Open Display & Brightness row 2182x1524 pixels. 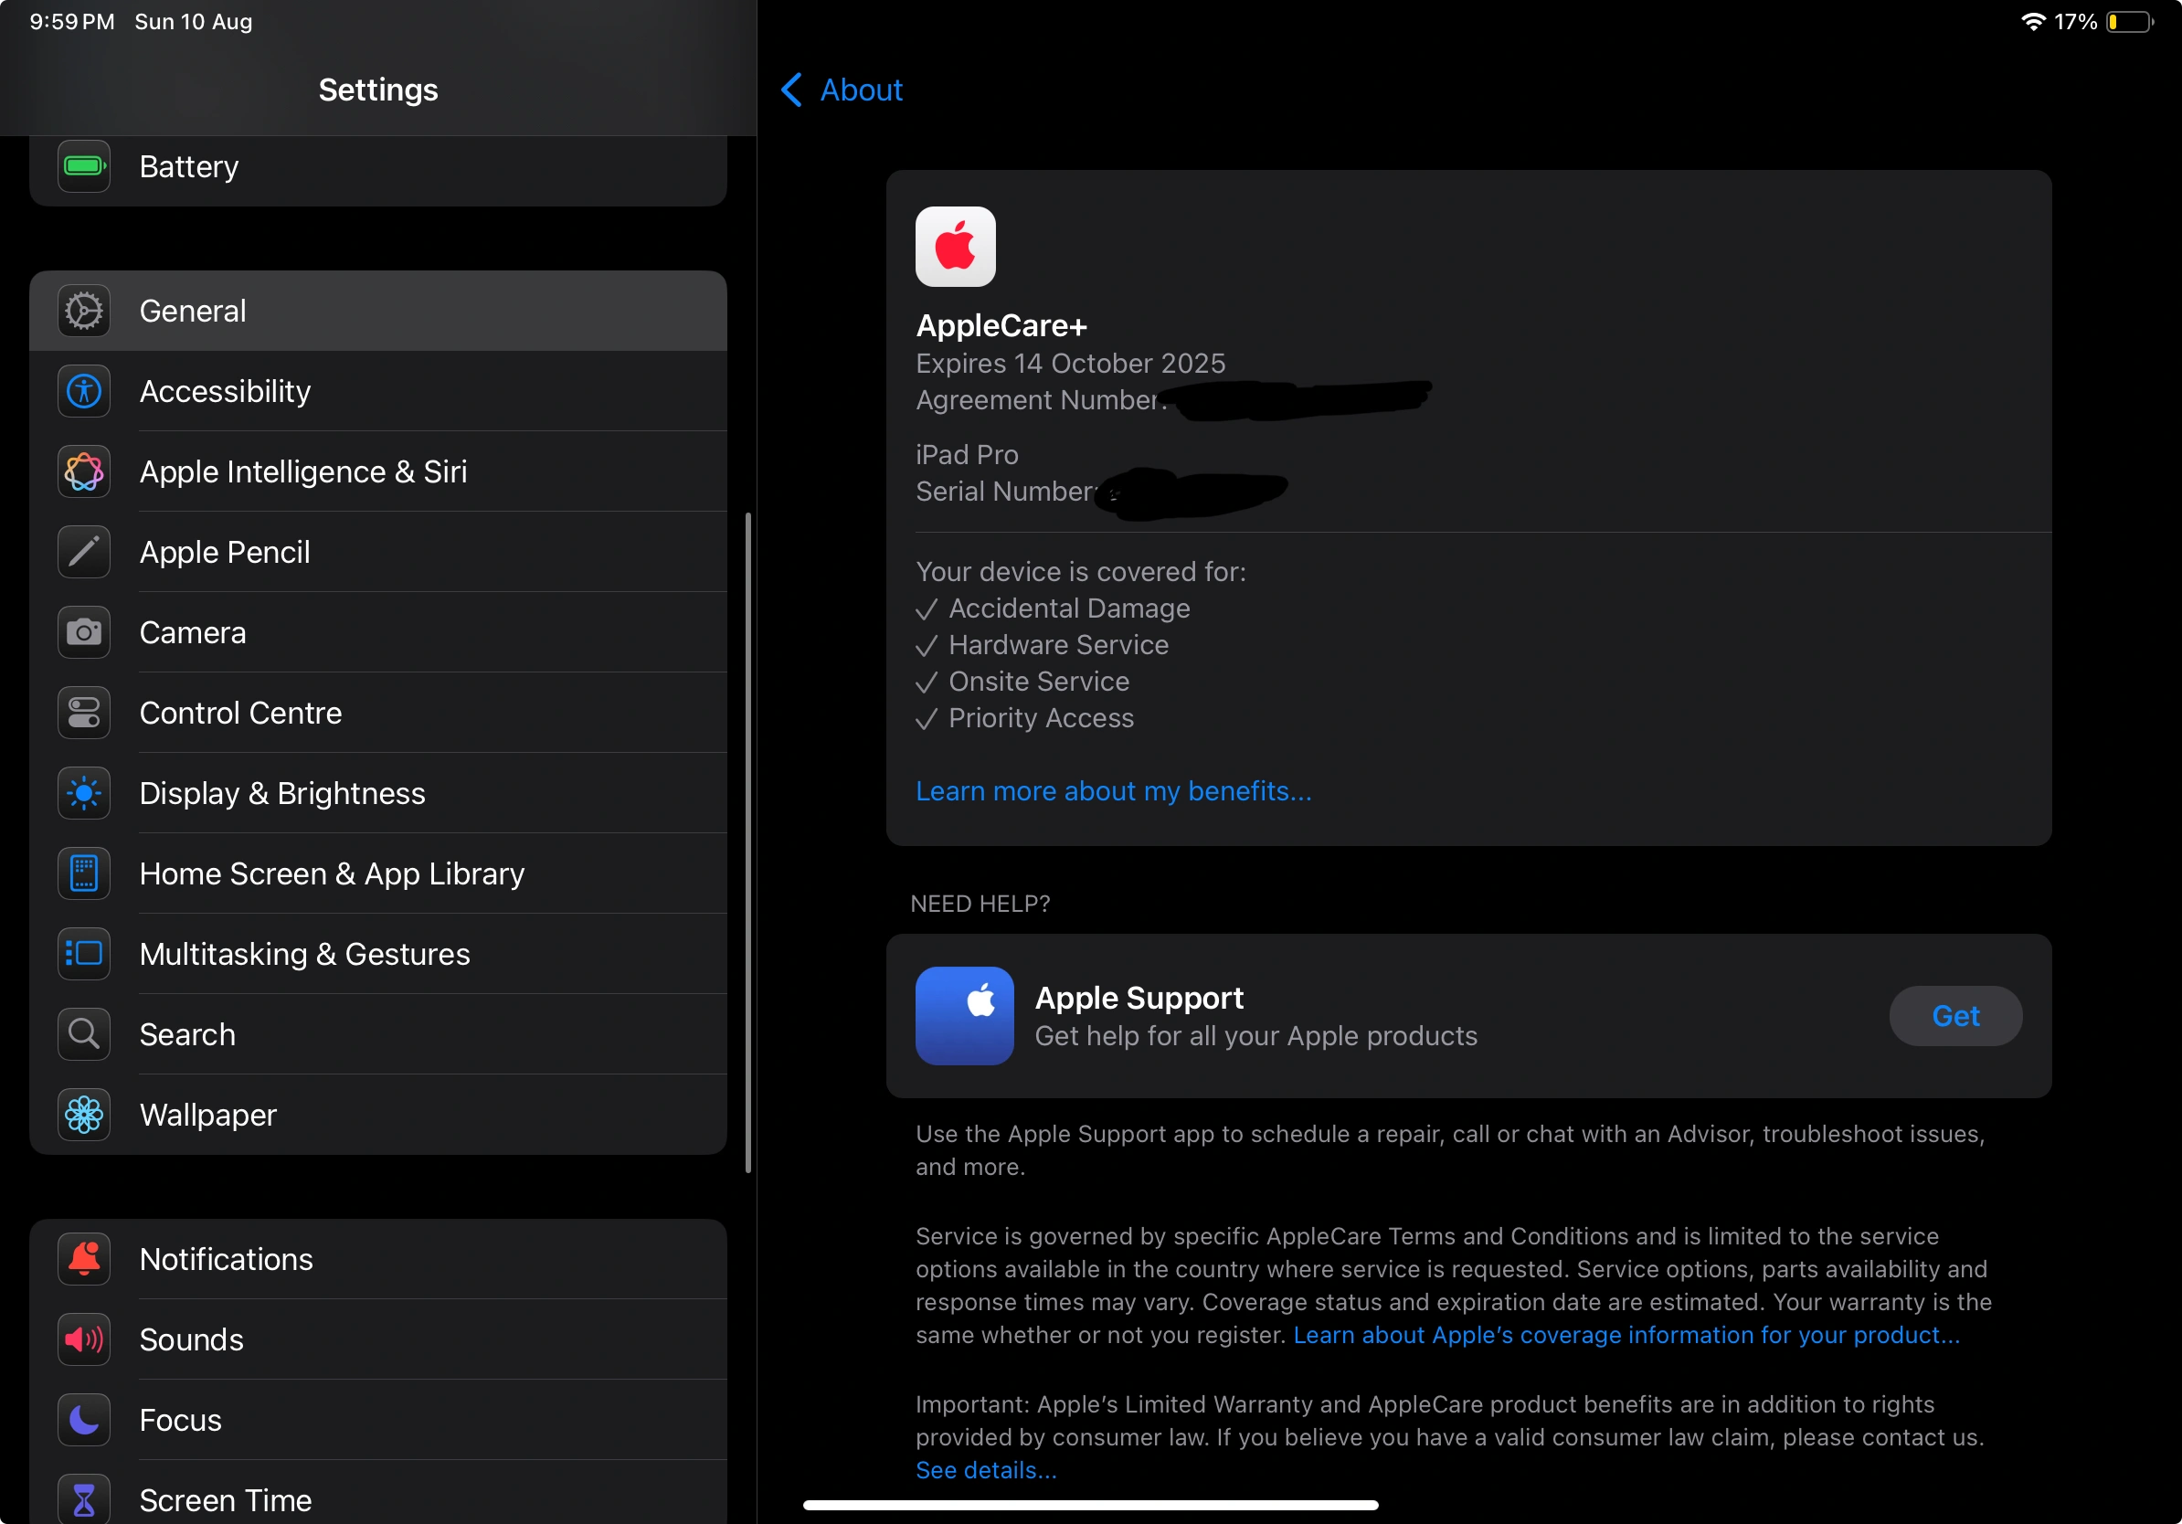click(x=378, y=793)
